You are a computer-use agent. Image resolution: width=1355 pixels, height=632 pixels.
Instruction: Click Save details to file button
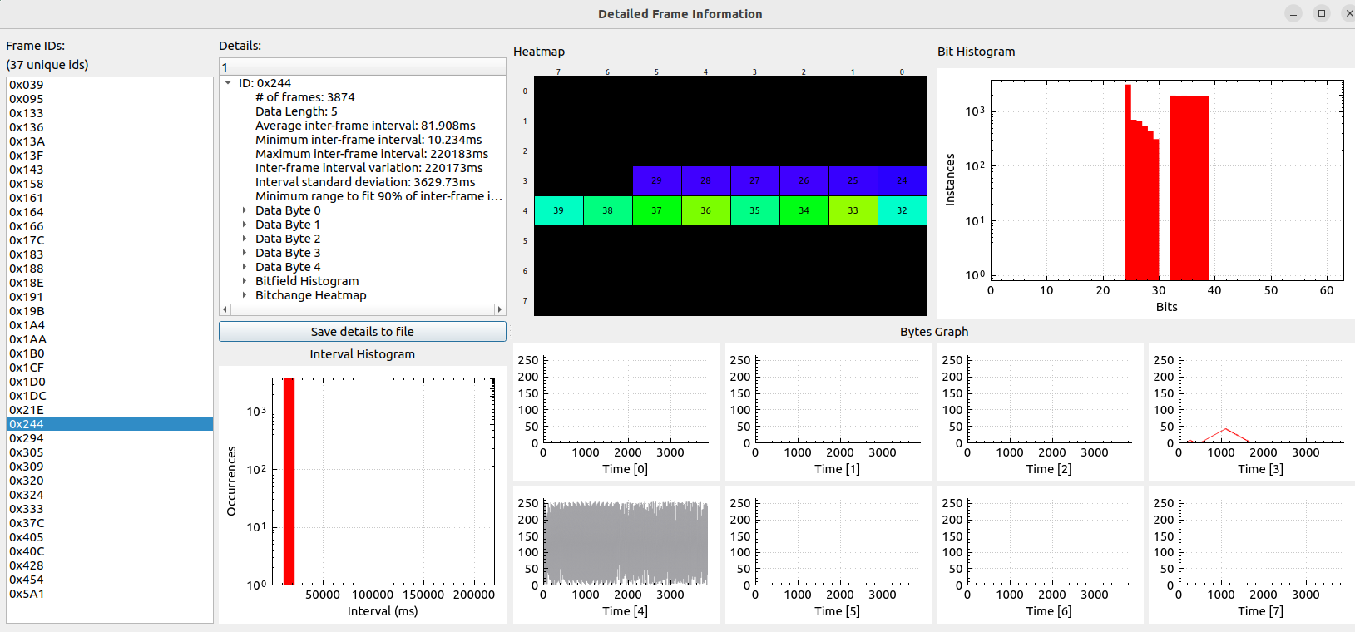363,331
